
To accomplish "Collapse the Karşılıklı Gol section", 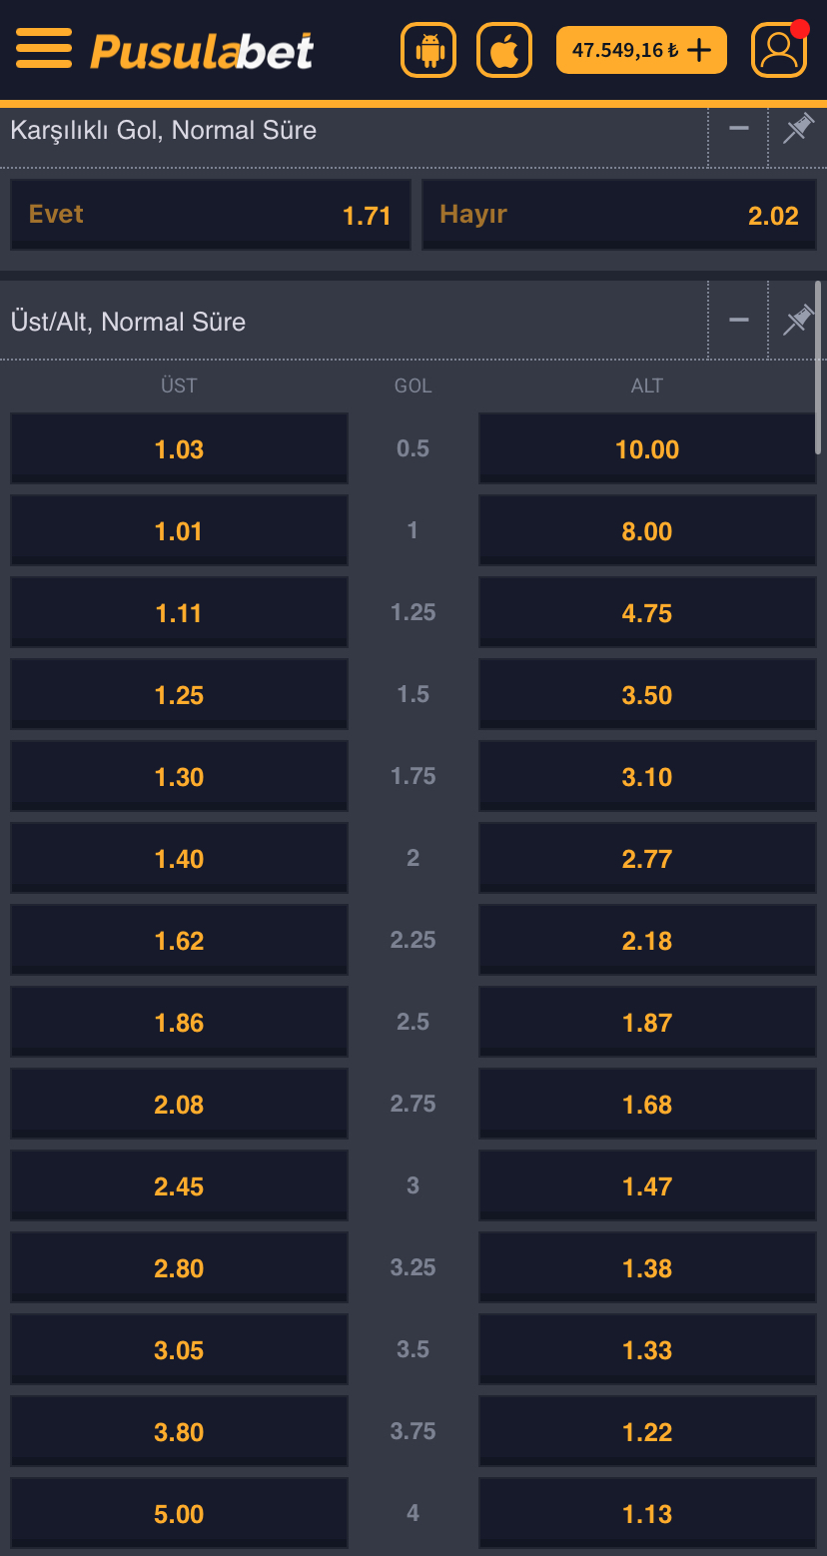I will pos(739,129).
